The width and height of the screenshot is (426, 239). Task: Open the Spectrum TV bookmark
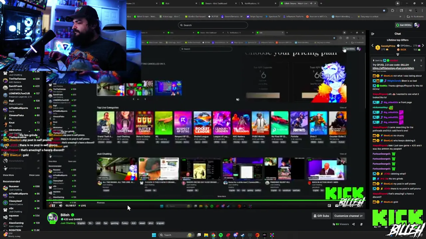273,16
